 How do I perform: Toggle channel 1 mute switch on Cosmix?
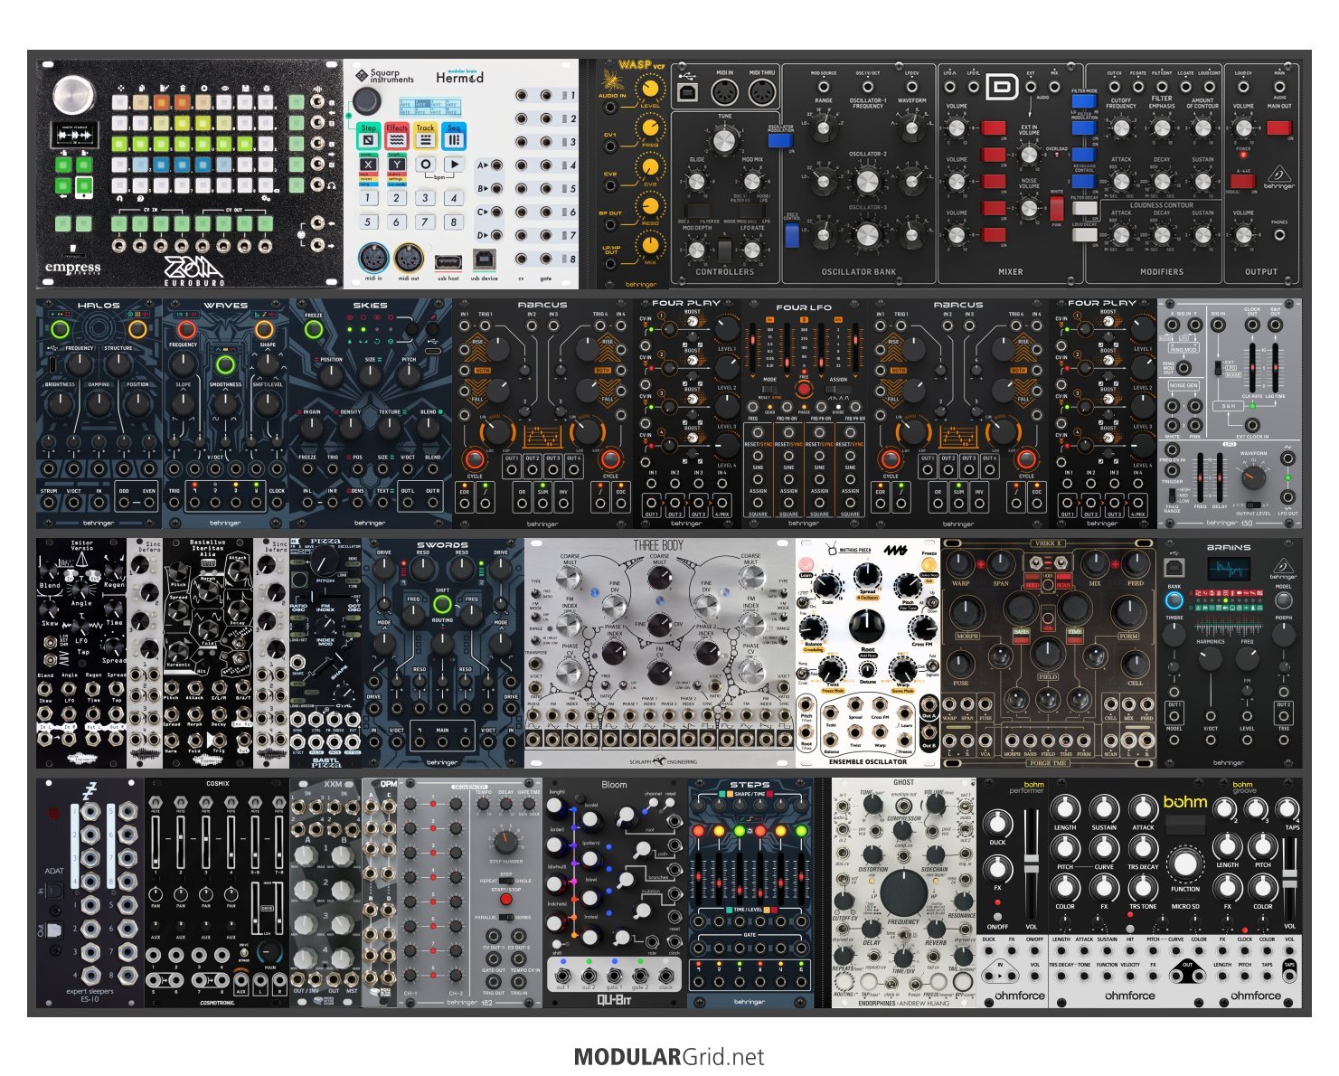156,802
